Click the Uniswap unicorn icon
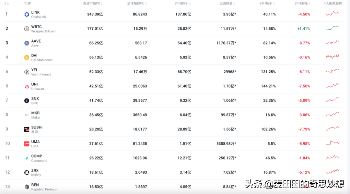The image size is (350, 194). pos(27,86)
